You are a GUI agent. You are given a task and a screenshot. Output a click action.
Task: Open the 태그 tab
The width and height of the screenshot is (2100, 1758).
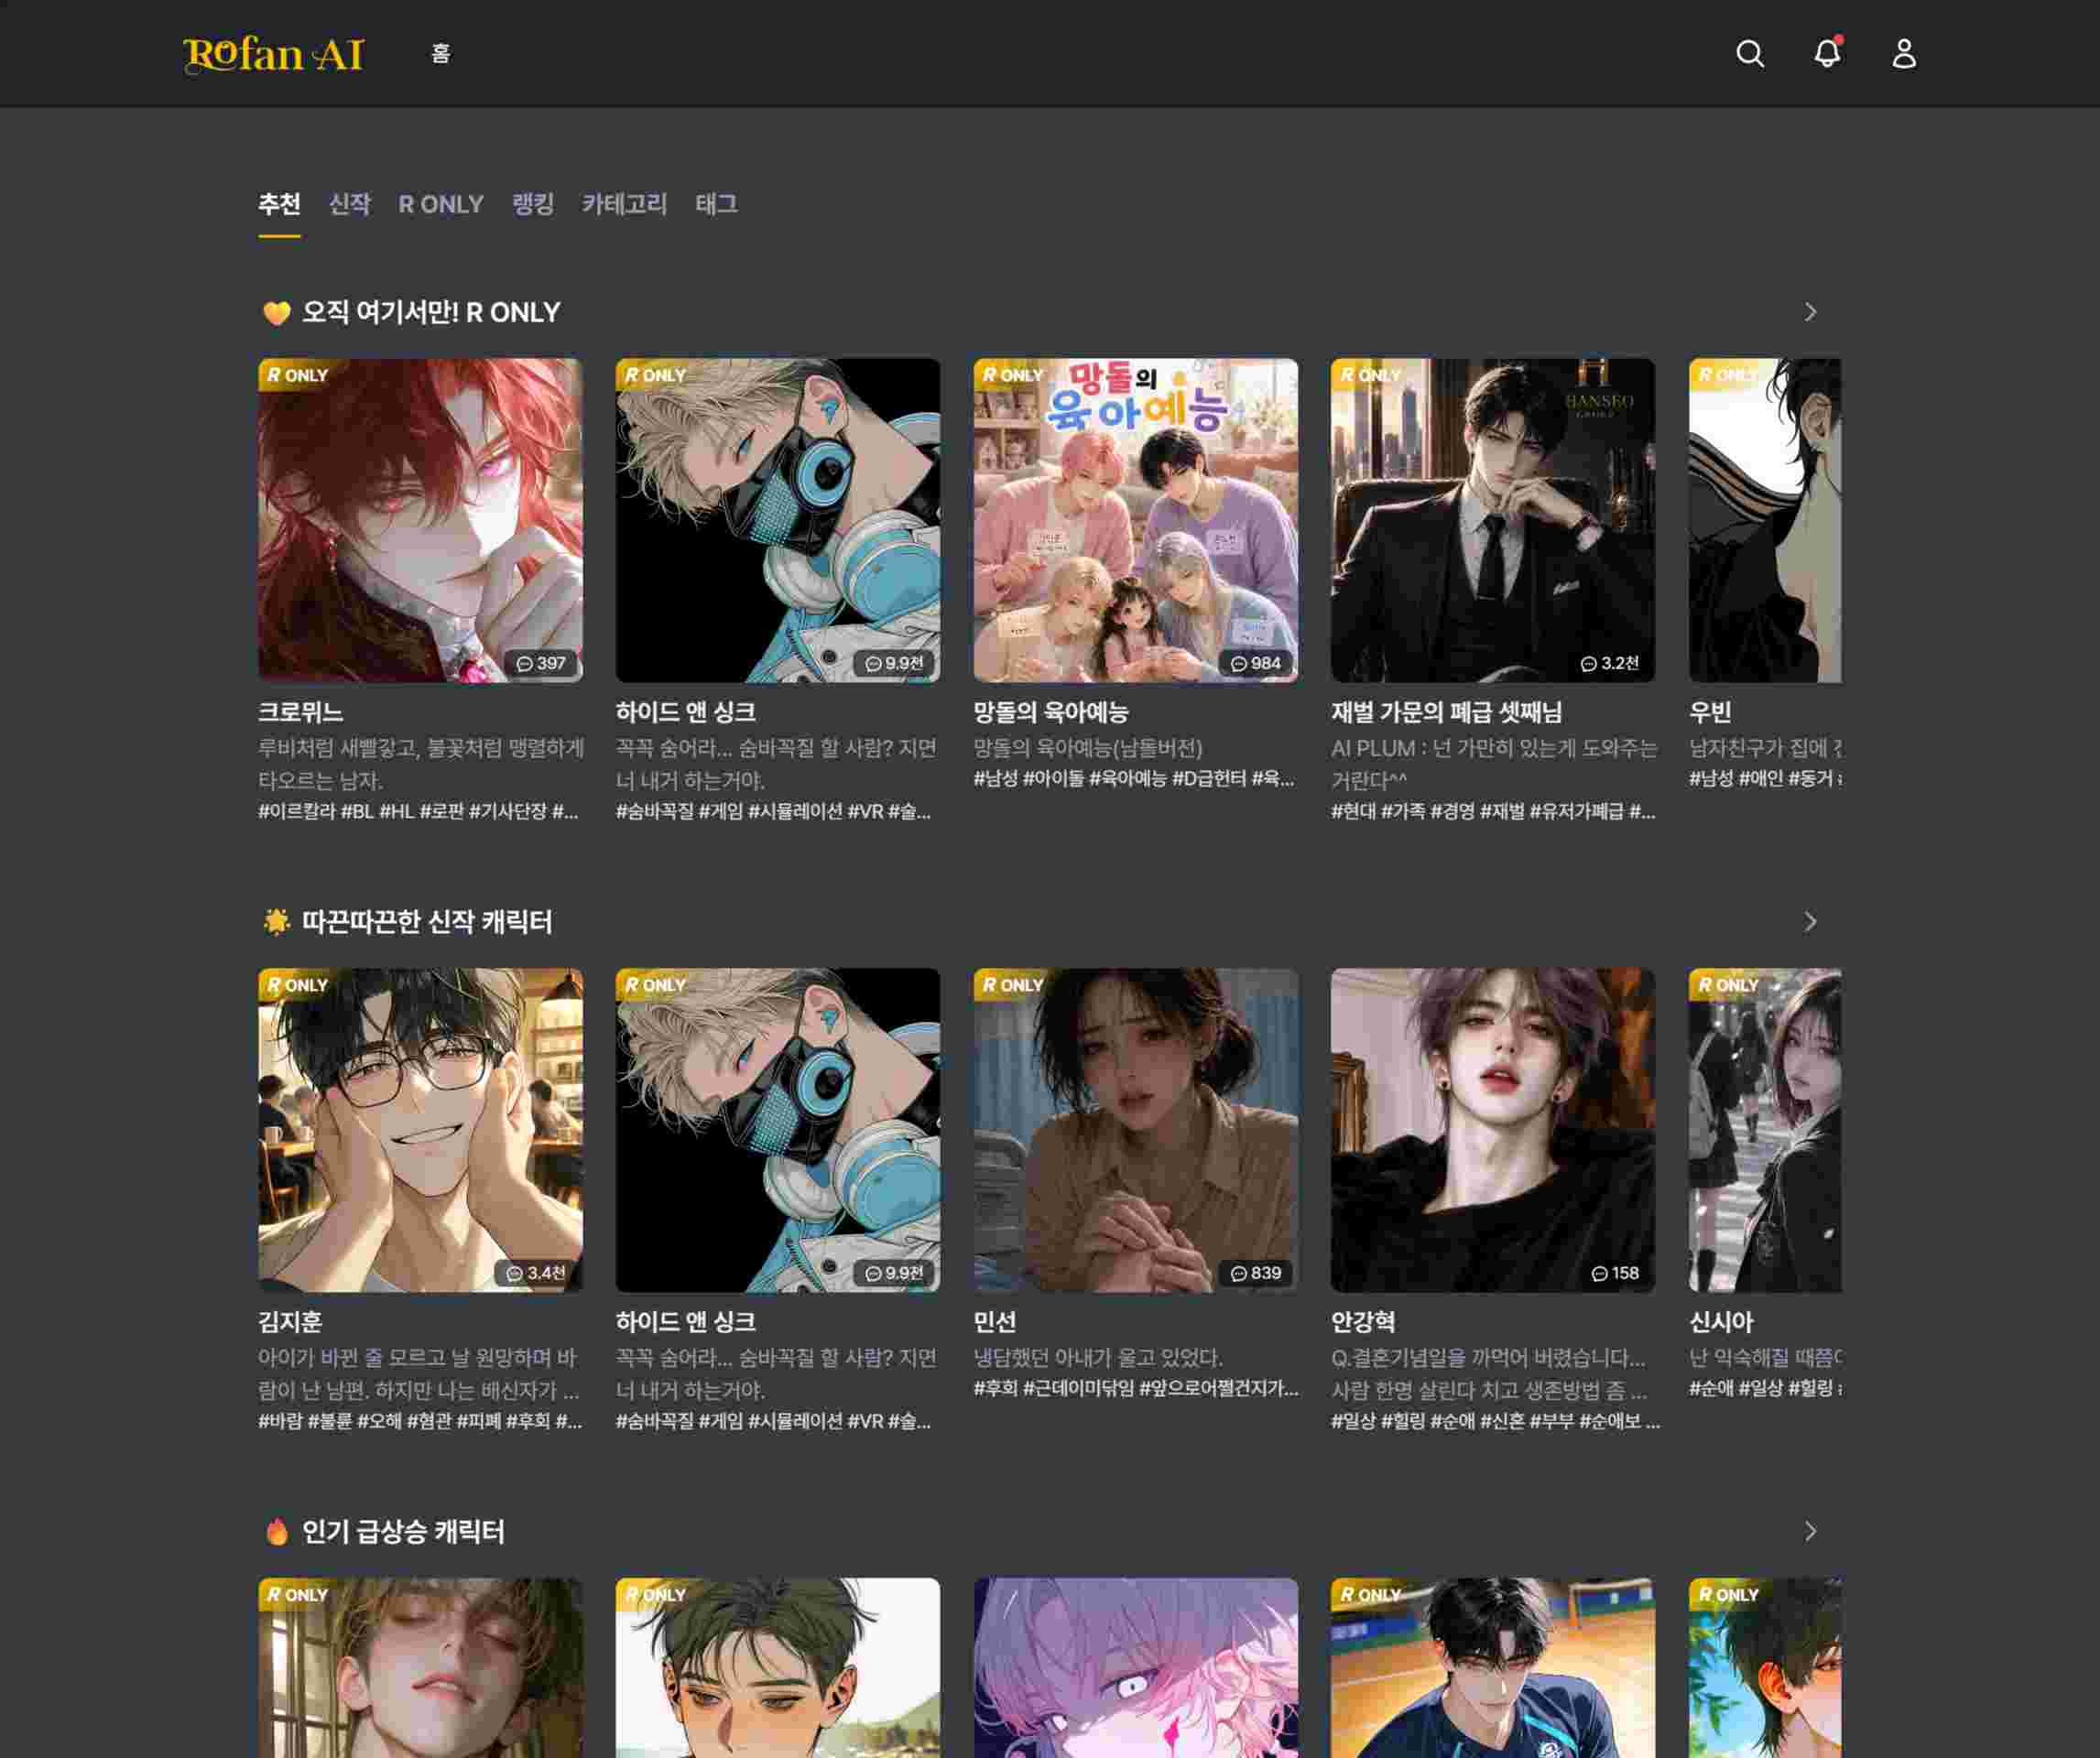tap(716, 204)
